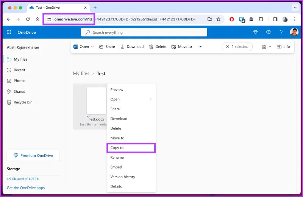
Task: Click Delete in the toolbar
Action: click(158, 47)
